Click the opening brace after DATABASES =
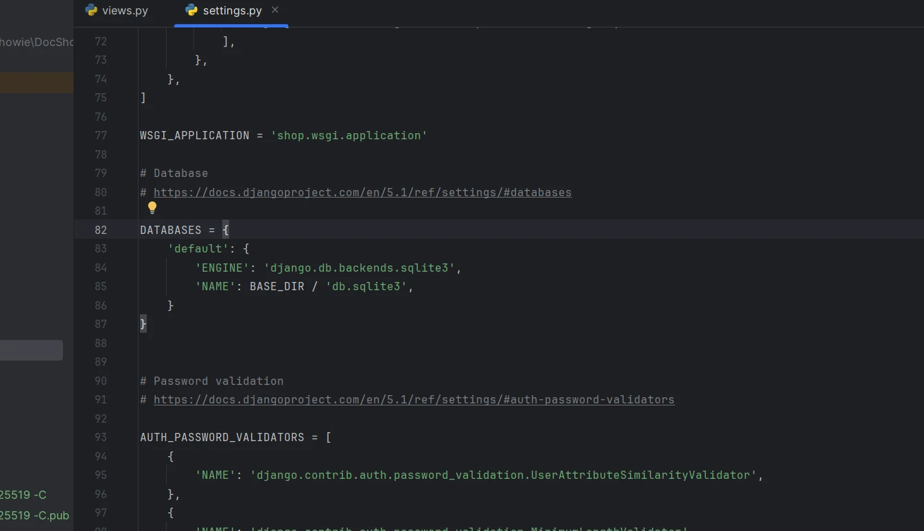Screen dimensions: 924x531 pos(225,230)
